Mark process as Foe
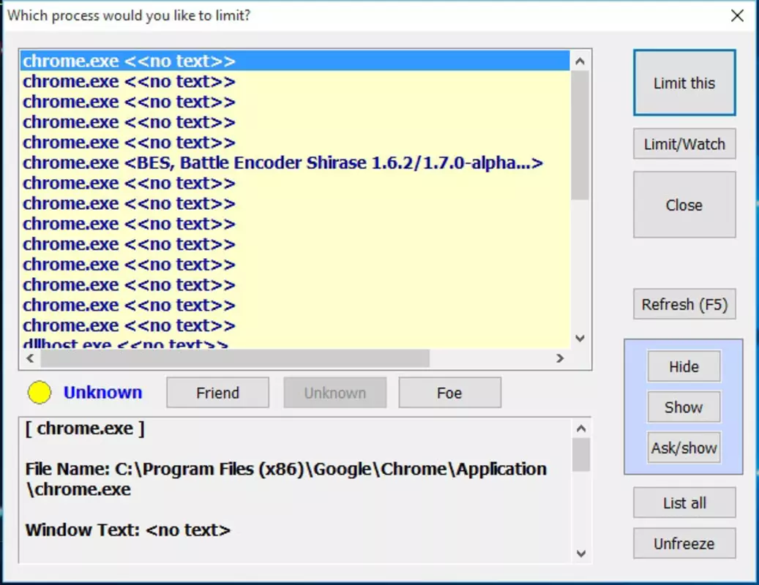The height and width of the screenshot is (585, 759). (449, 393)
